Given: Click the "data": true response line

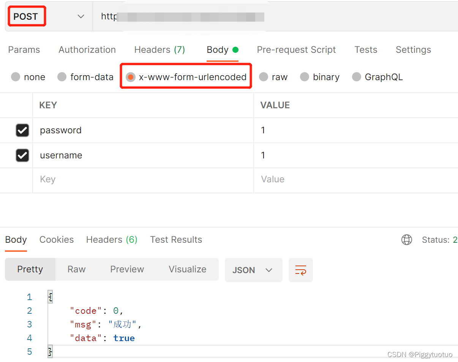Looking at the screenshot, I should (x=102, y=338).
